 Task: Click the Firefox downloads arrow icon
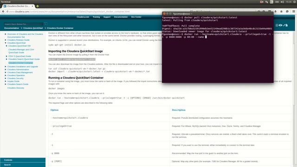click(275, 12)
